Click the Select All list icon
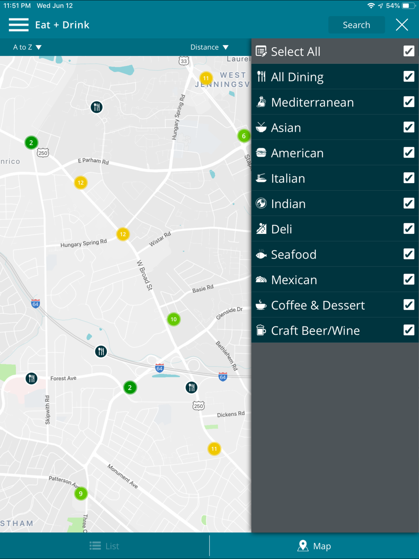The height and width of the screenshot is (559, 419). (261, 52)
